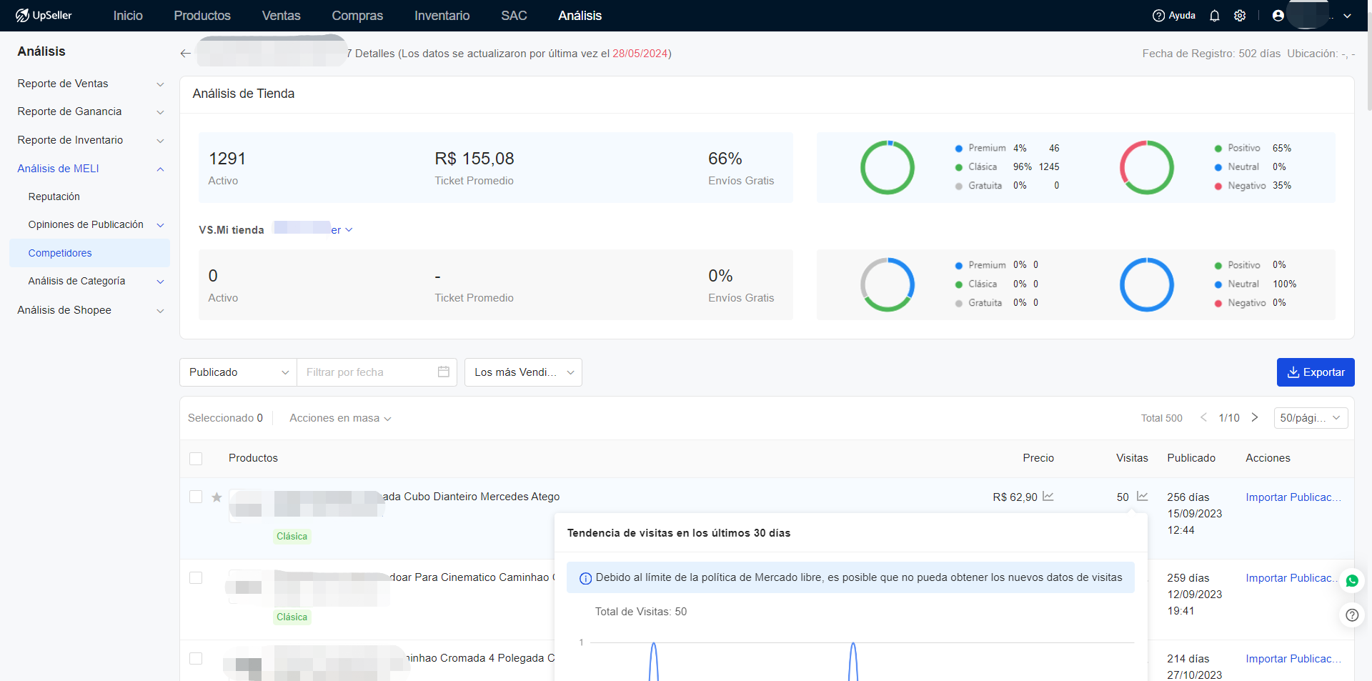1372x681 pixels.
Task: Click the info icon in visits notice
Action: pyautogui.click(x=585, y=578)
